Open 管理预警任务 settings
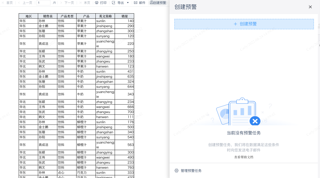 coord(188,171)
